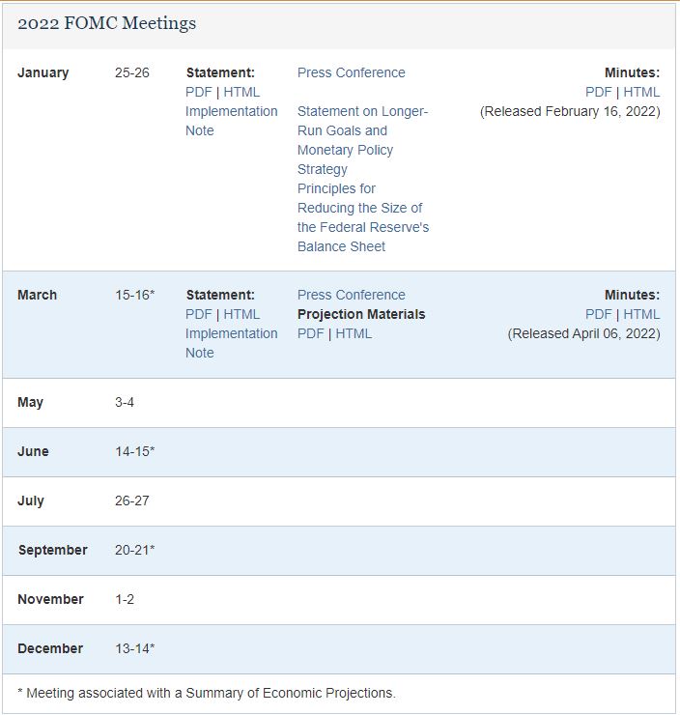Screen dimensions: 680x715
Task: Open the March statement PDF link
Action: (199, 314)
